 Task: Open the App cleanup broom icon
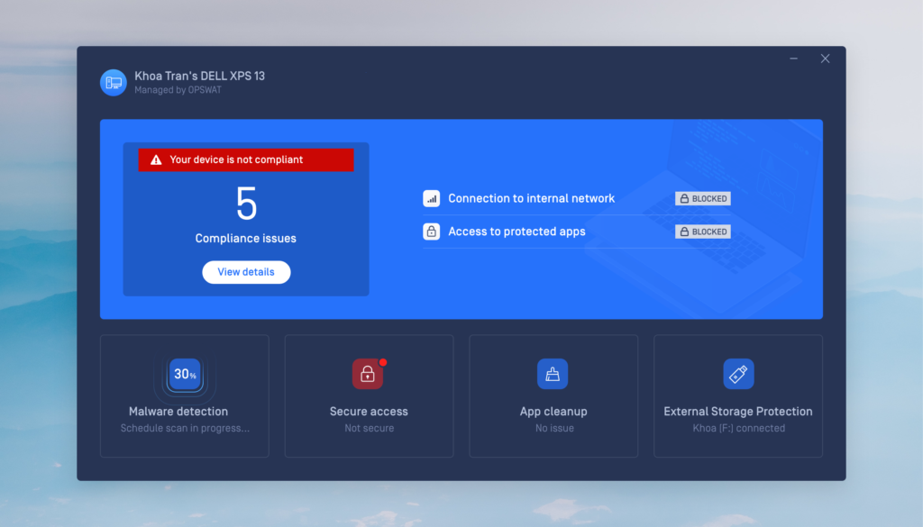tap(553, 374)
